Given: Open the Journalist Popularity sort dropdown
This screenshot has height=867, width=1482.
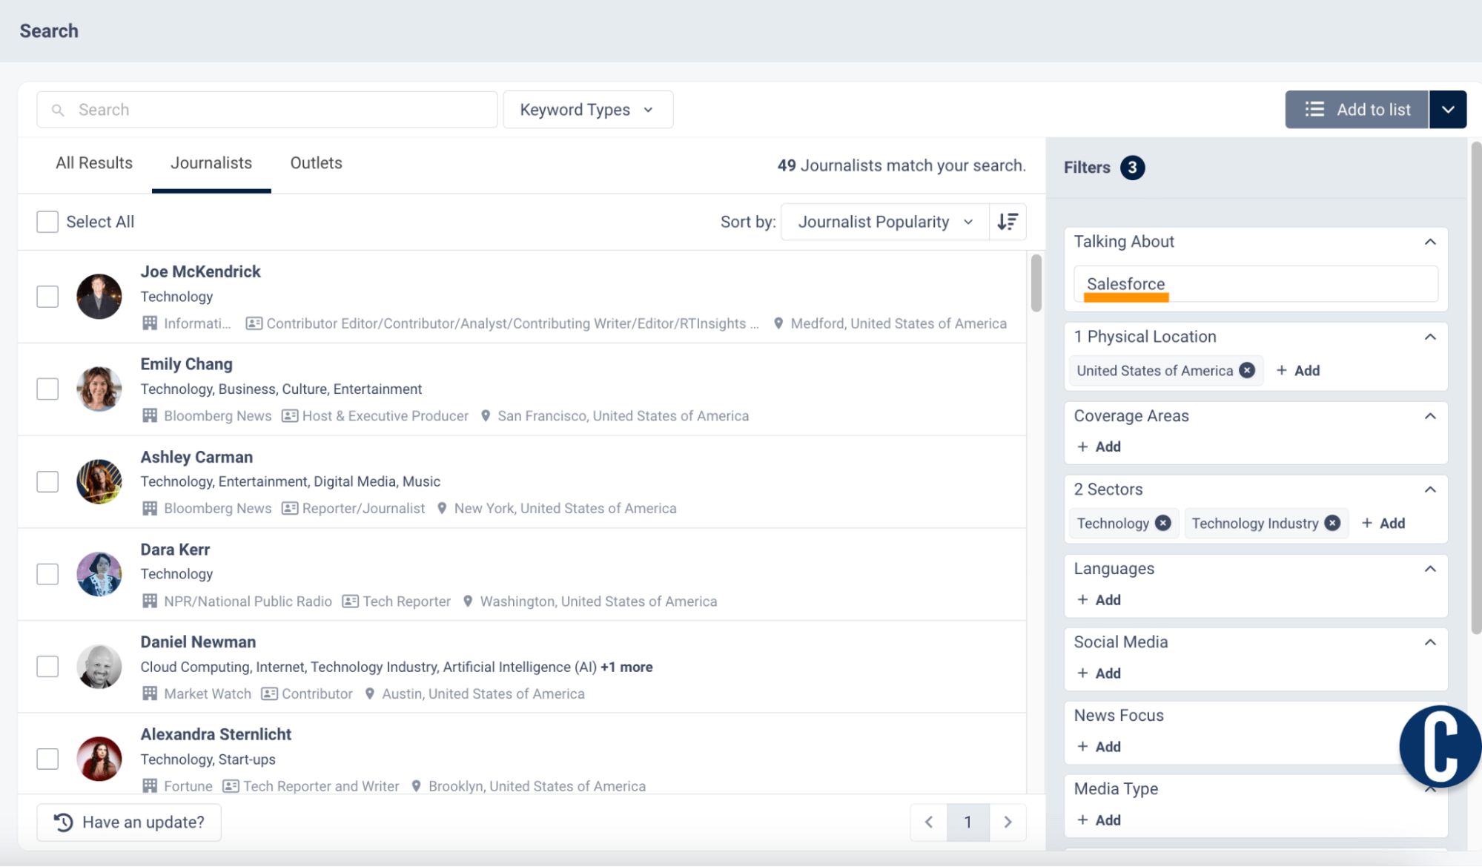Looking at the screenshot, I should (x=884, y=221).
